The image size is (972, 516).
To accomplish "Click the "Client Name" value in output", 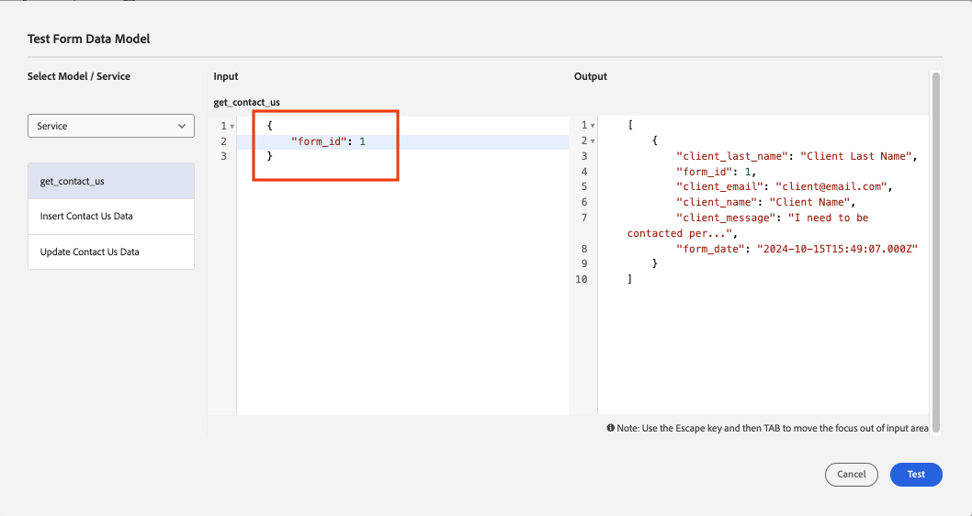I will (x=809, y=203).
